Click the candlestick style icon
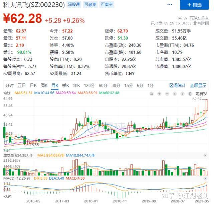This screenshot has height=205, width=214. 190,94
